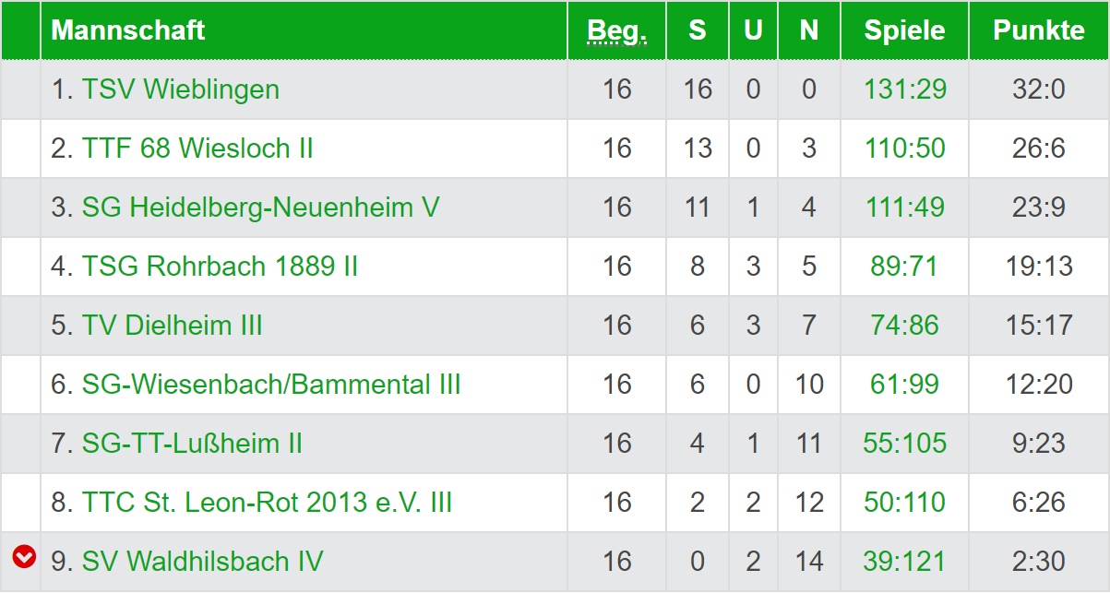
Task: Click the Mannschaft column header
Action: coord(128,30)
